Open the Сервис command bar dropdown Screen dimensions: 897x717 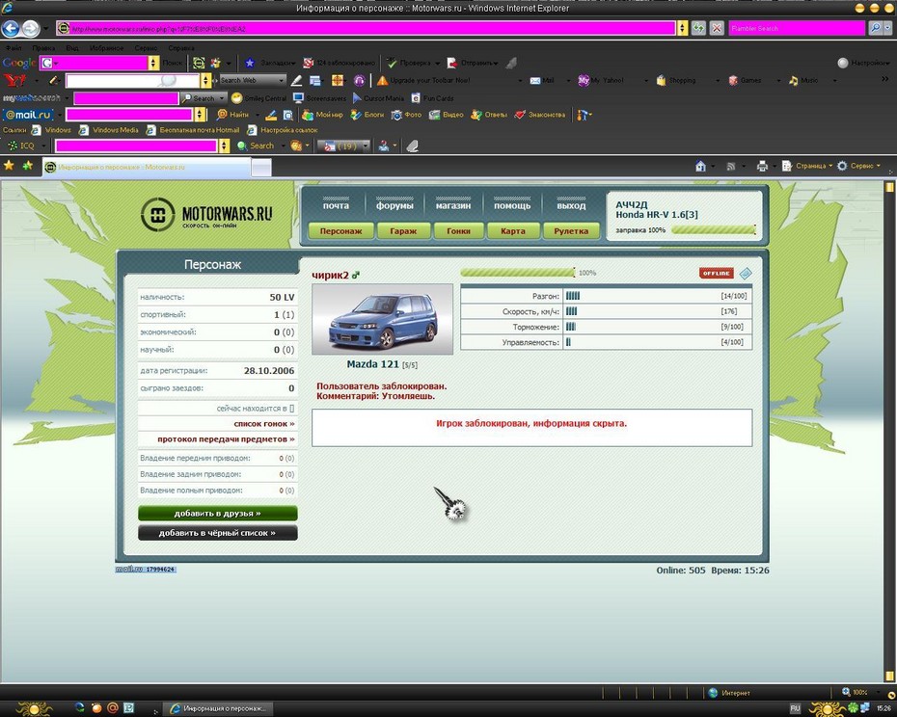[x=858, y=166]
